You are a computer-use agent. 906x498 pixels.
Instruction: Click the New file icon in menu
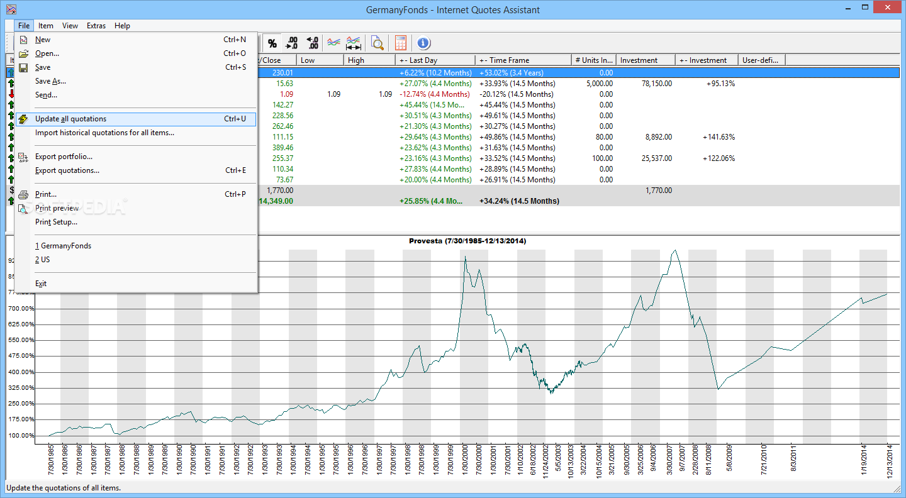point(23,40)
